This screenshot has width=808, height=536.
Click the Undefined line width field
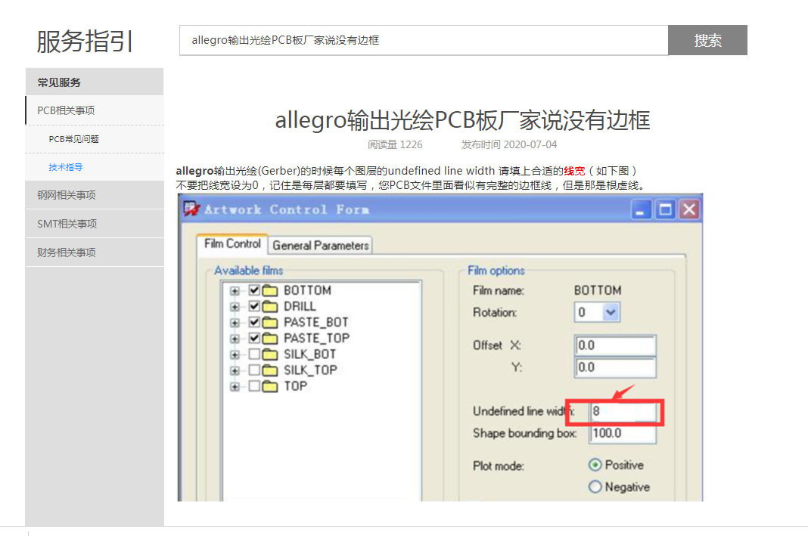[x=623, y=411]
